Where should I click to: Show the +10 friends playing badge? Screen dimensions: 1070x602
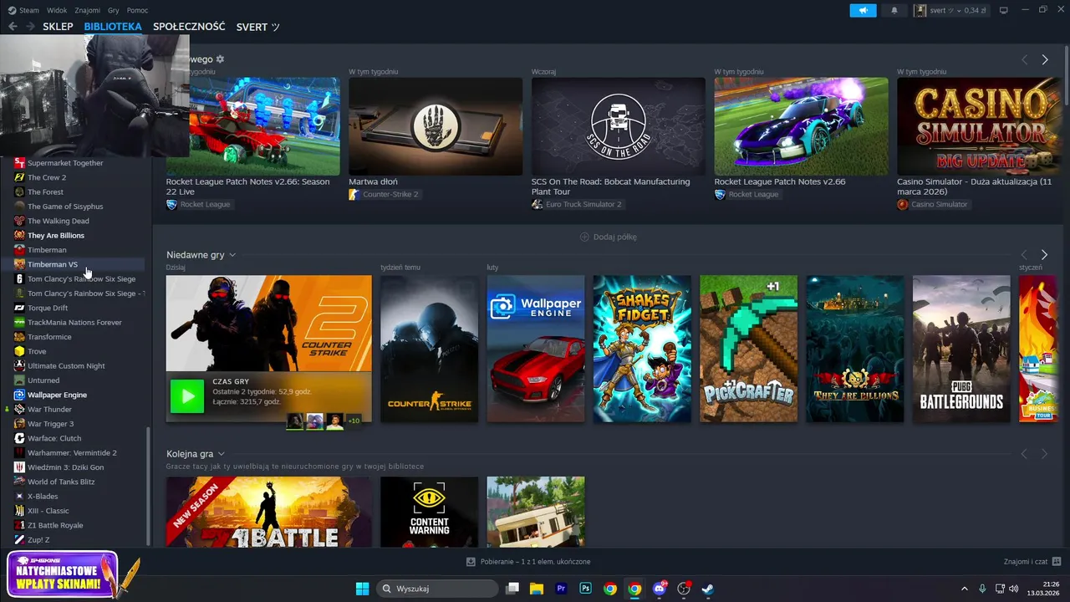pos(354,421)
